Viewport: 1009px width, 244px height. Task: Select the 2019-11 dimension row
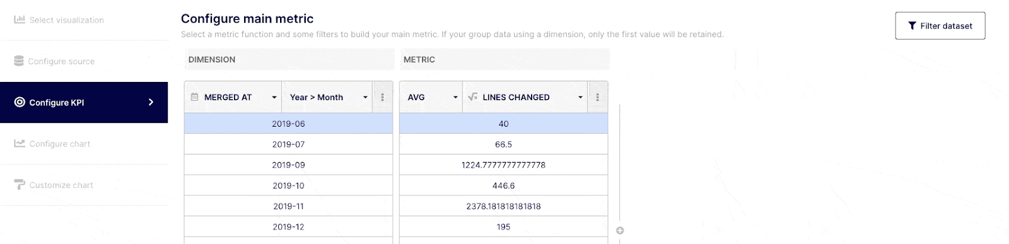pos(288,206)
